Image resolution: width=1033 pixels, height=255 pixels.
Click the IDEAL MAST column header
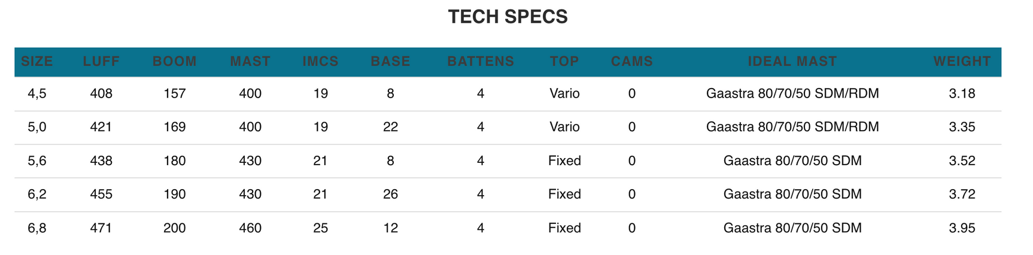click(792, 62)
